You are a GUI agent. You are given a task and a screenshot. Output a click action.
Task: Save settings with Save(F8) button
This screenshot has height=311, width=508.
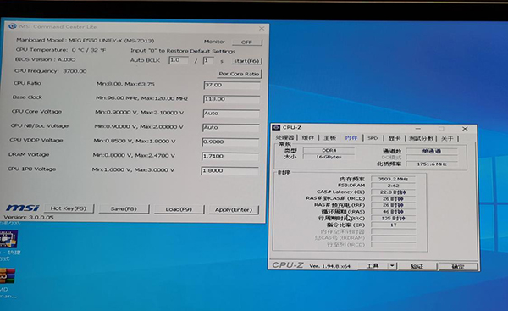(124, 208)
